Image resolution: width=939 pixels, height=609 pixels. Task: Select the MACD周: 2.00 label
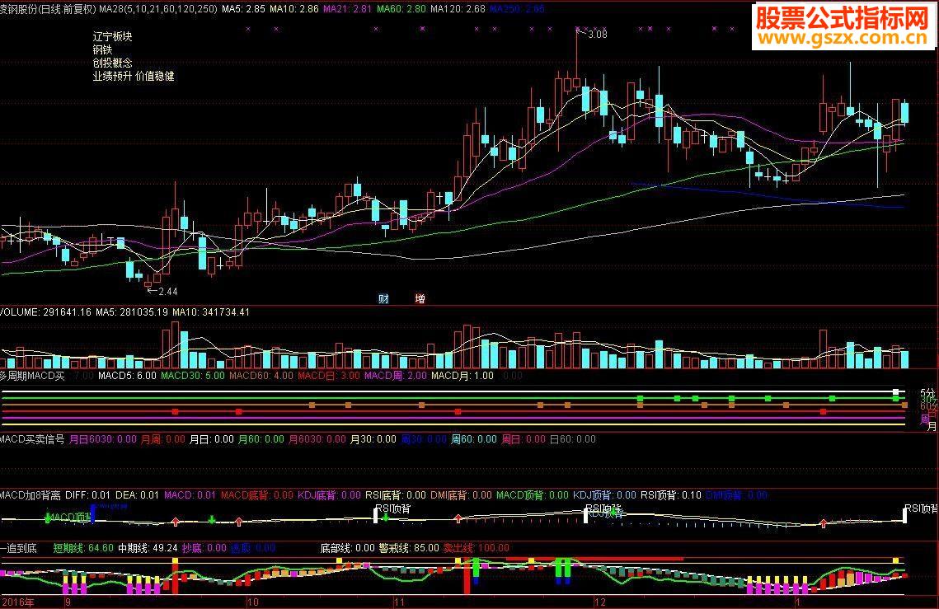pyautogui.click(x=395, y=376)
